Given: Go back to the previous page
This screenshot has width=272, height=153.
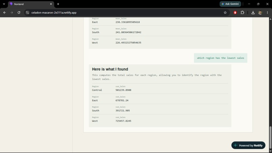Looking at the screenshot, I should point(4,12).
